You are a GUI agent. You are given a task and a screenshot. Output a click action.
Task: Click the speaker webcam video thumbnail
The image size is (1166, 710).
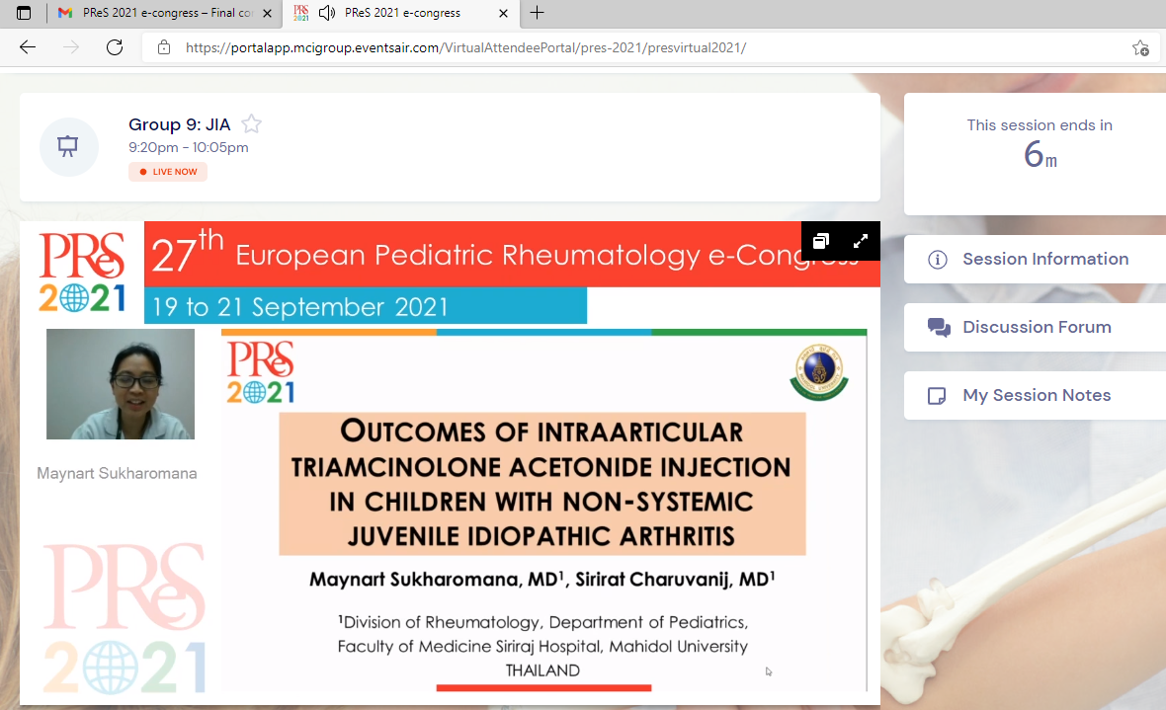121,383
